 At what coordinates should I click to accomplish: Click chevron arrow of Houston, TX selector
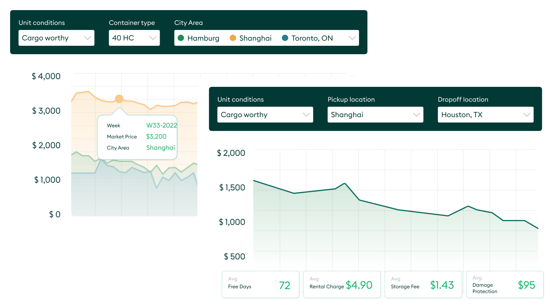click(527, 115)
